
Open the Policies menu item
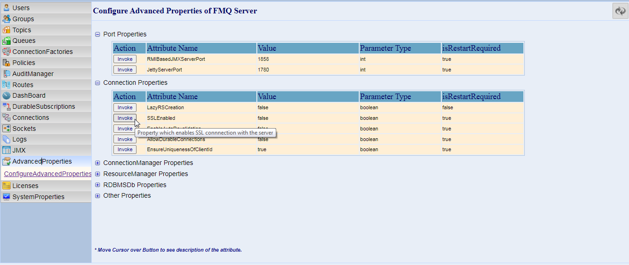click(46, 63)
